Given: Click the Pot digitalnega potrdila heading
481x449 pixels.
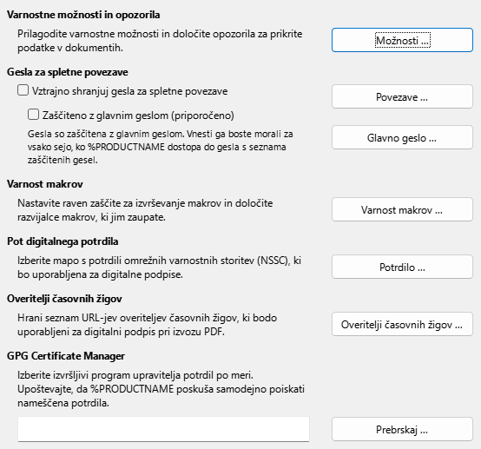Looking at the screenshot, I should pyautogui.click(x=63, y=241).
